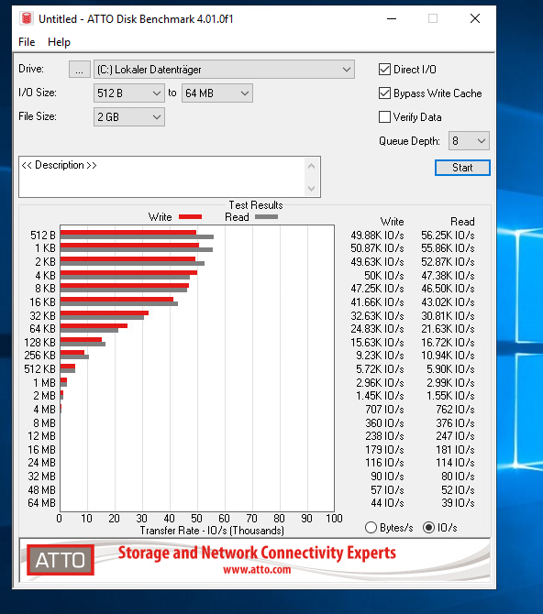The image size is (543, 614).
Task: Click the 5.90K IO/s read value
Action: tap(450, 369)
